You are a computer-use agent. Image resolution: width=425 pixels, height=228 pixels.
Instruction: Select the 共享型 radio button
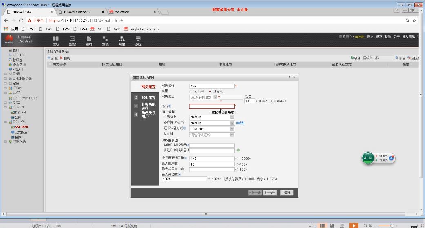pos(210,91)
